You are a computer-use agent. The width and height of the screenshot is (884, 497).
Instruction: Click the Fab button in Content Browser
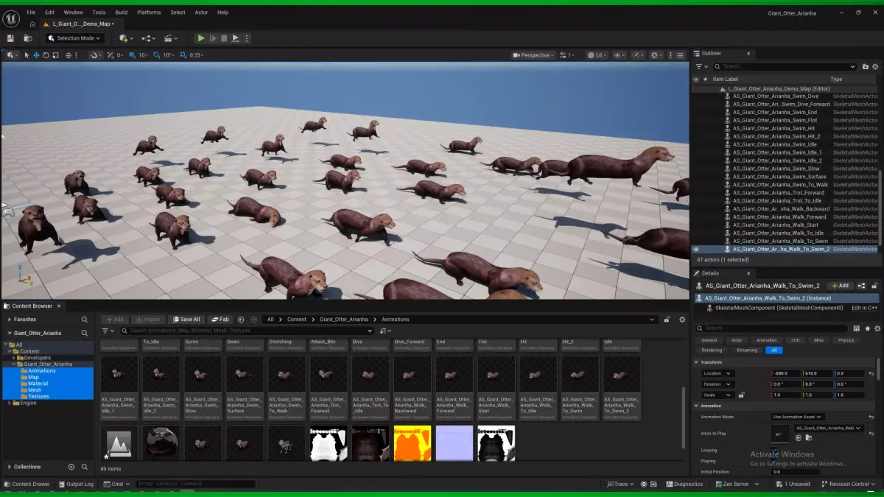220,320
